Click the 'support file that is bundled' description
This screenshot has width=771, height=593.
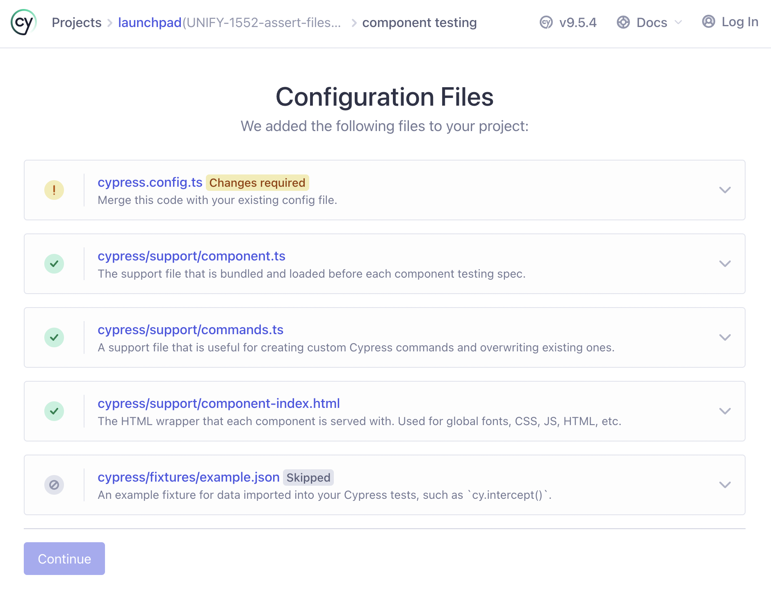312,274
